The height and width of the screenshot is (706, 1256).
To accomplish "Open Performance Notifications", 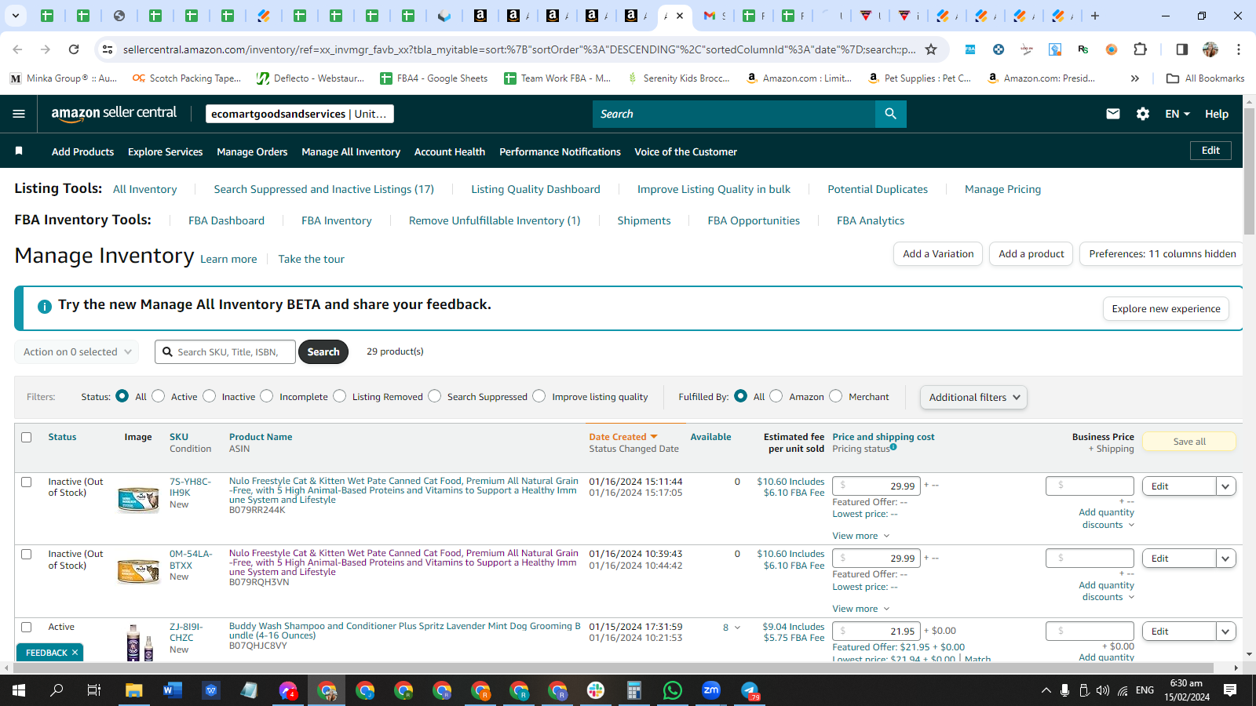I will coord(560,151).
